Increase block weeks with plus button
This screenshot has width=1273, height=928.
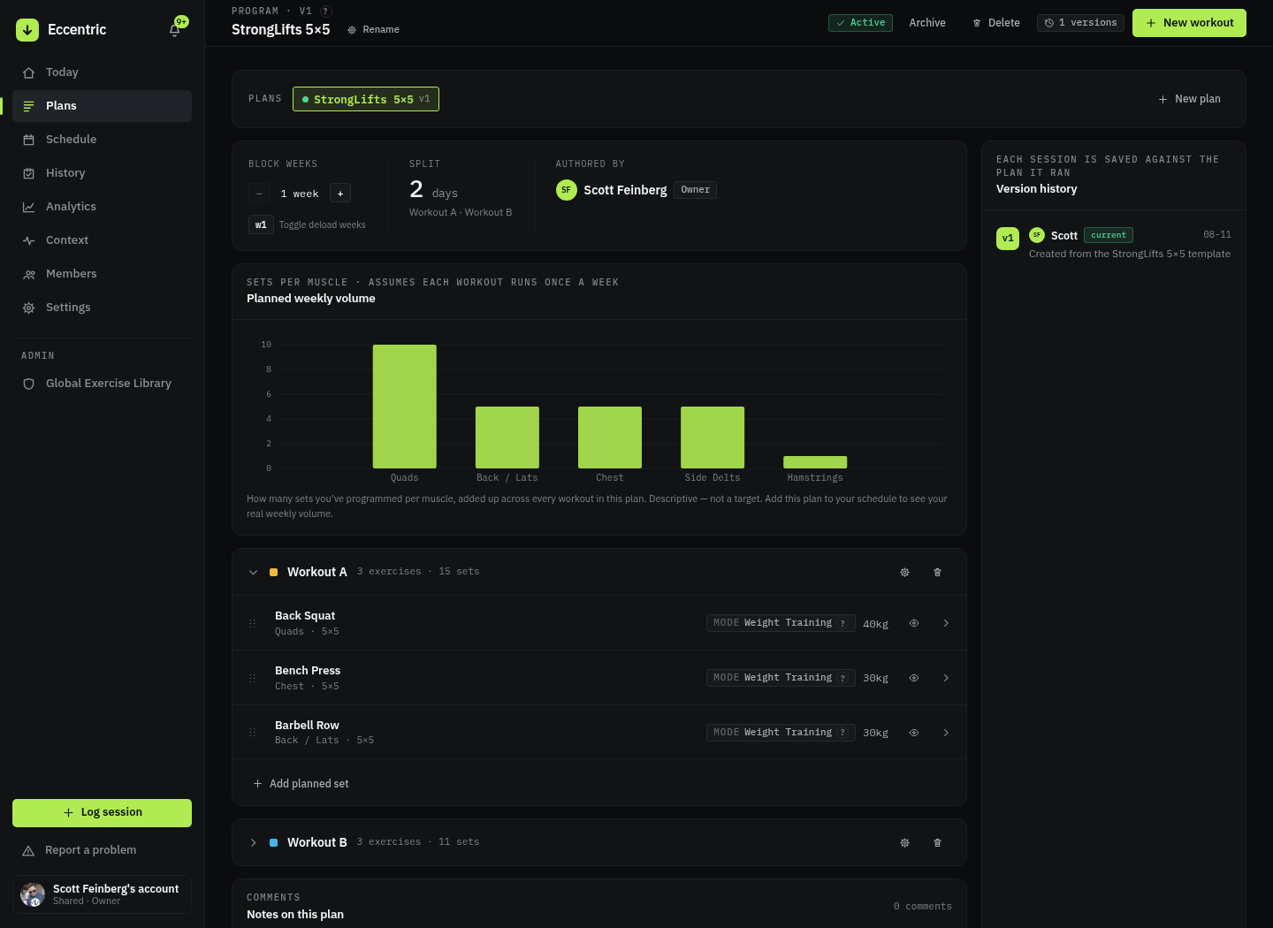[x=340, y=194]
